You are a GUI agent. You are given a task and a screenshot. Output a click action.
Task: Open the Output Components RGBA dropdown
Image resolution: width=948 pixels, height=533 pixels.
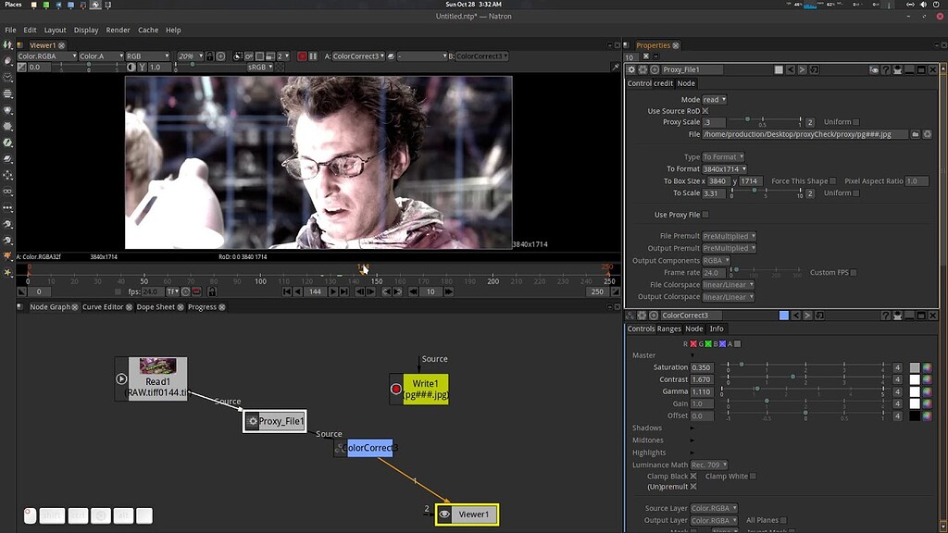(x=717, y=261)
